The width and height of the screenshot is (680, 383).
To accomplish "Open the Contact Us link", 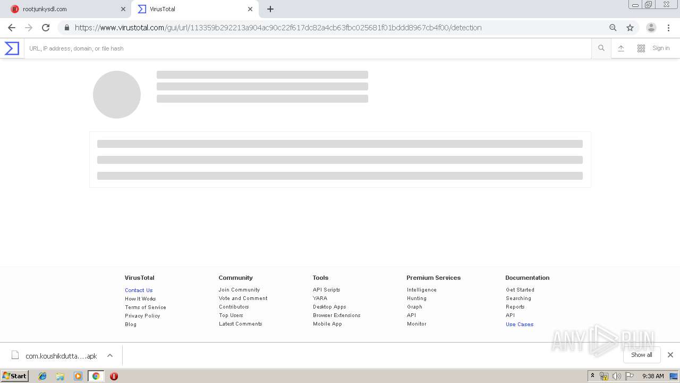I will (139, 290).
